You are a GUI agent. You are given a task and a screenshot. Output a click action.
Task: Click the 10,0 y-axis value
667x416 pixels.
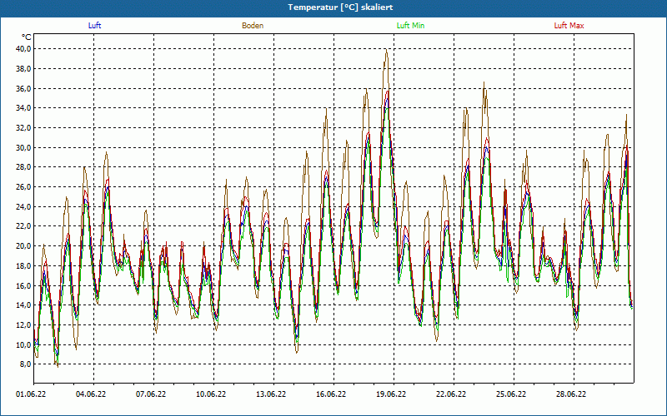pyautogui.click(x=23, y=344)
